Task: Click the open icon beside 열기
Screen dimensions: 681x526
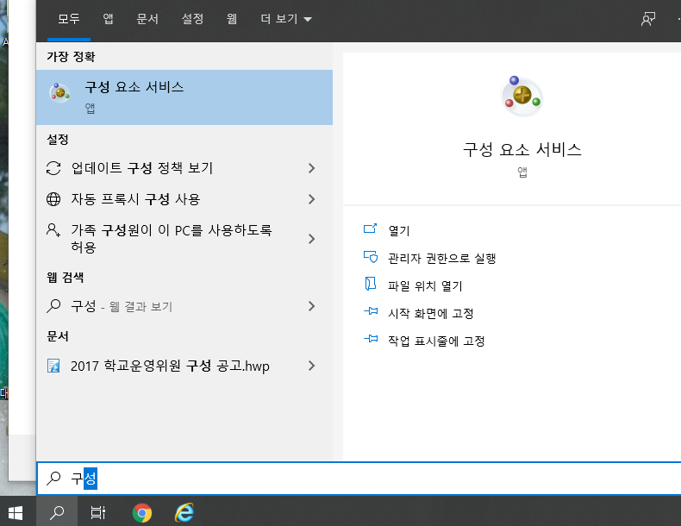Action: point(370,229)
